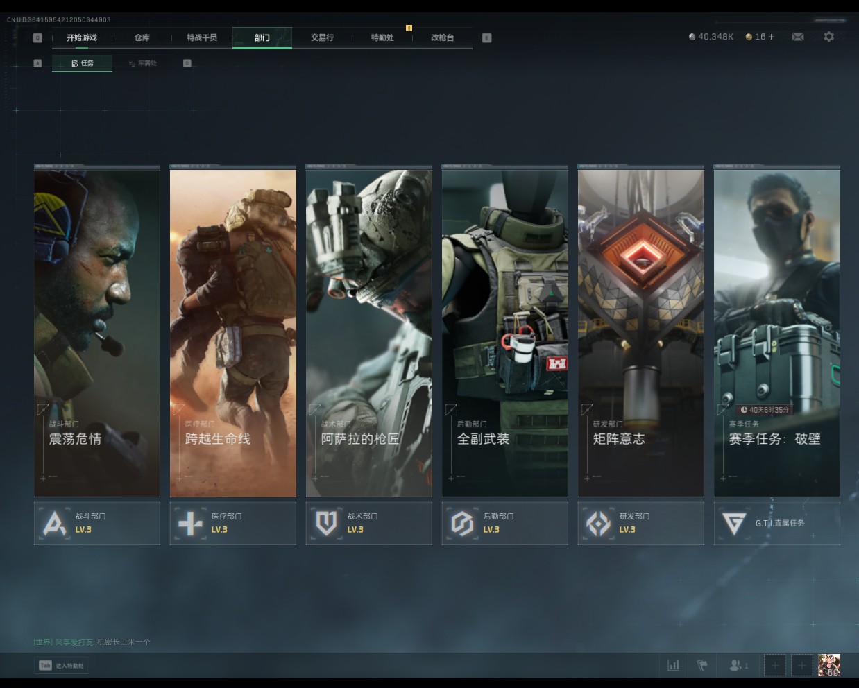
Task: Click the 40,348K currency balance
Action: click(x=711, y=37)
